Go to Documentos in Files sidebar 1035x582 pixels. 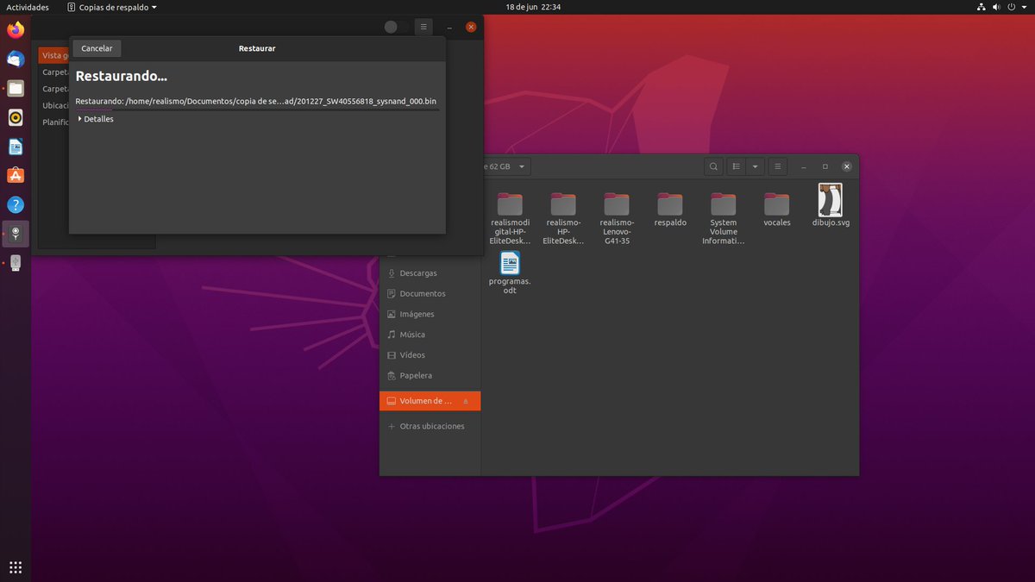pyautogui.click(x=430, y=294)
